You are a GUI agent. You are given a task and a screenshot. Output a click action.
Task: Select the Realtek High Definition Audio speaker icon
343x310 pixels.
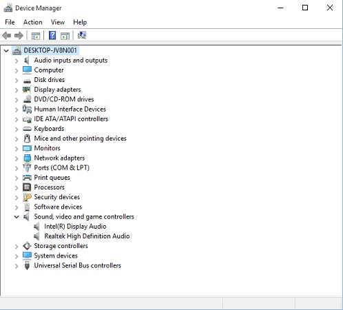(x=37, y=236)
